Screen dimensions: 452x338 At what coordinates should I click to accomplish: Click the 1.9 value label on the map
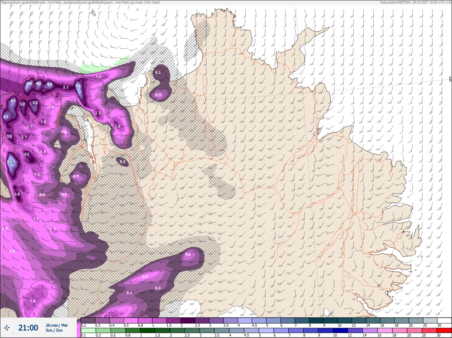(x=43, y=122)
